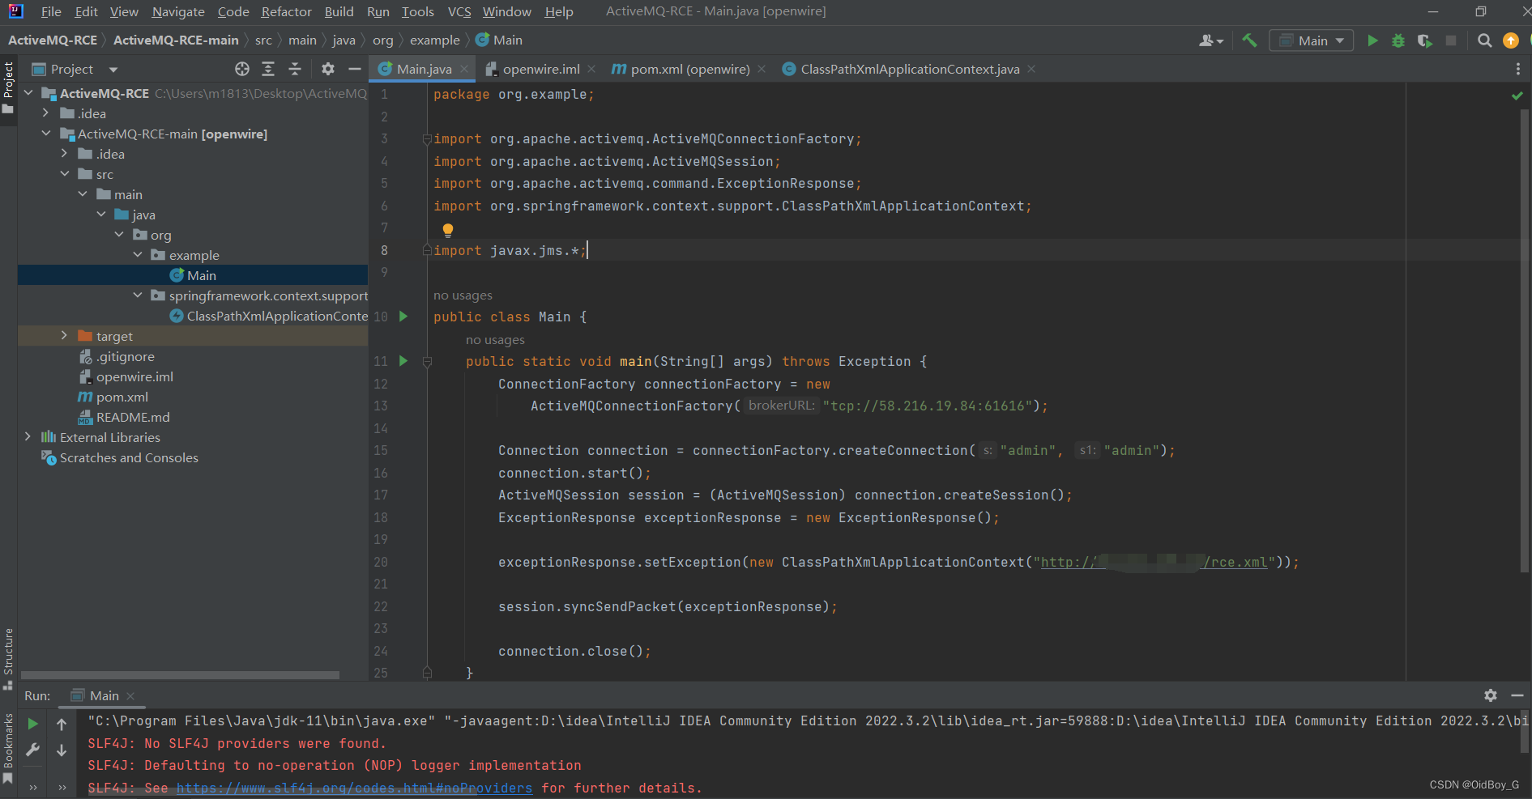Collapse ActiveMQ-RCE-main [openwire] module

pyautogui.click(x=46, y=134)
